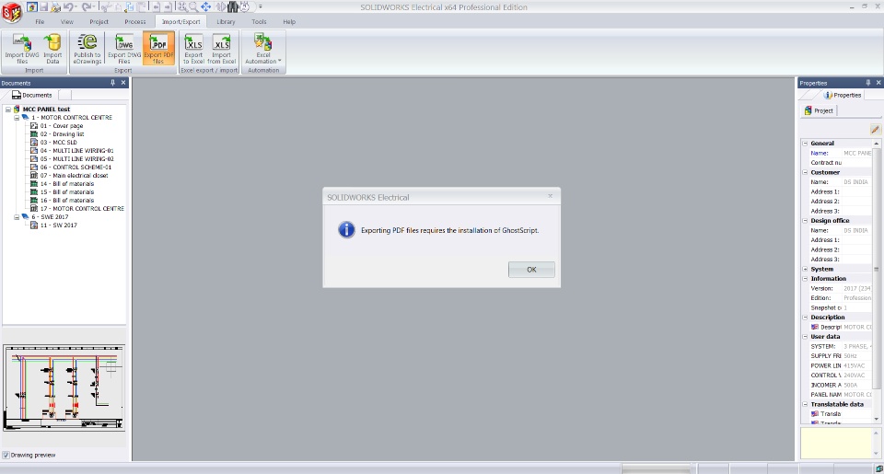This screenshot has height=474, width=884.
Task: Click the highlighted Export PDF files icon
Action: (158, 50)
